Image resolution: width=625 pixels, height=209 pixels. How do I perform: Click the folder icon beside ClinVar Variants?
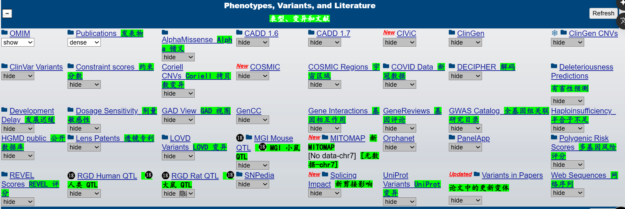click(x=4, y=66)
